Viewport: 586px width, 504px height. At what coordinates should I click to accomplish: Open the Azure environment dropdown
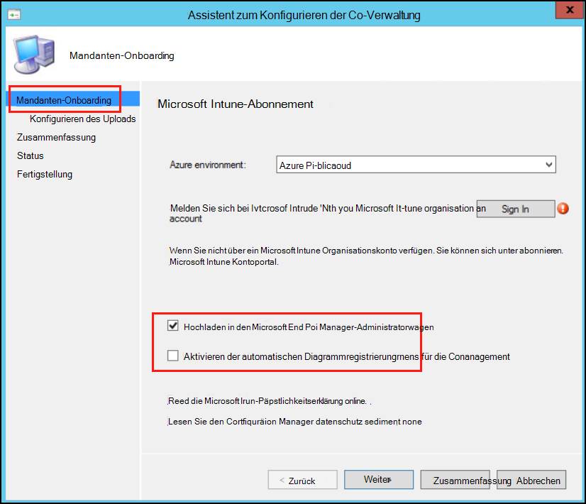pos(416,165)
